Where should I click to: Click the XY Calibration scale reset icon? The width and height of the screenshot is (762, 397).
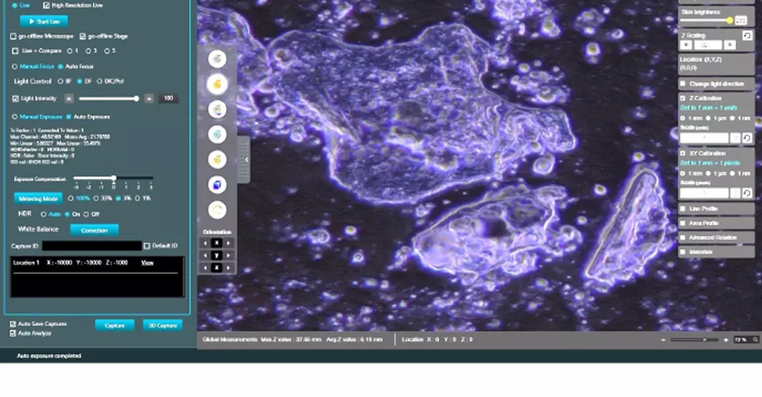click(747, 193)
